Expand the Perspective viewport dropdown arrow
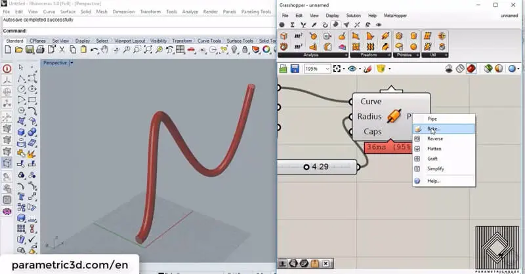Image resolution: width=525 pixels, height=274 pixels. pos(72,63)
